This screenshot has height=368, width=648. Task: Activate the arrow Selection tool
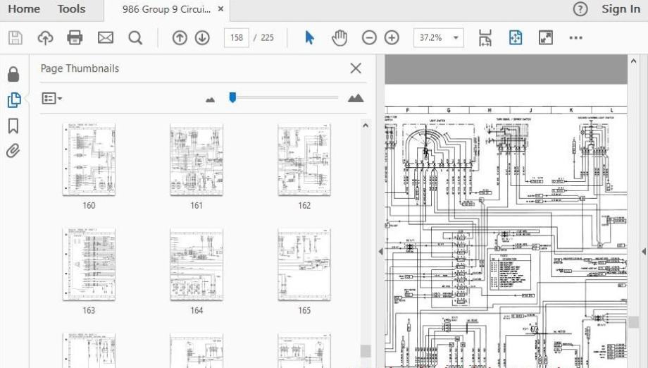pos(309,38)
